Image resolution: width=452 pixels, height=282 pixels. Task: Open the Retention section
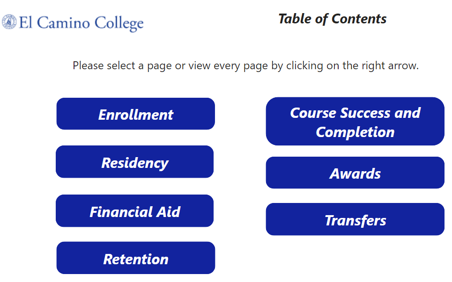click(x=136, y=258)
